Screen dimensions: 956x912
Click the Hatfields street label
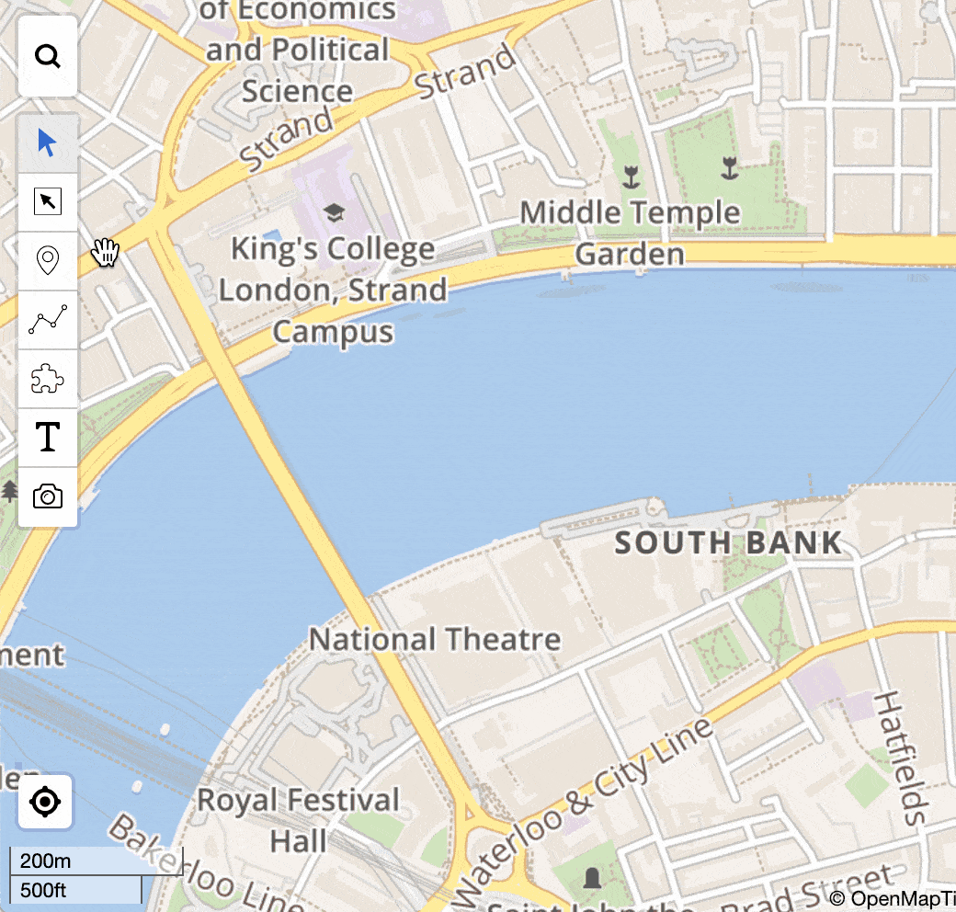tap(901, 758)
